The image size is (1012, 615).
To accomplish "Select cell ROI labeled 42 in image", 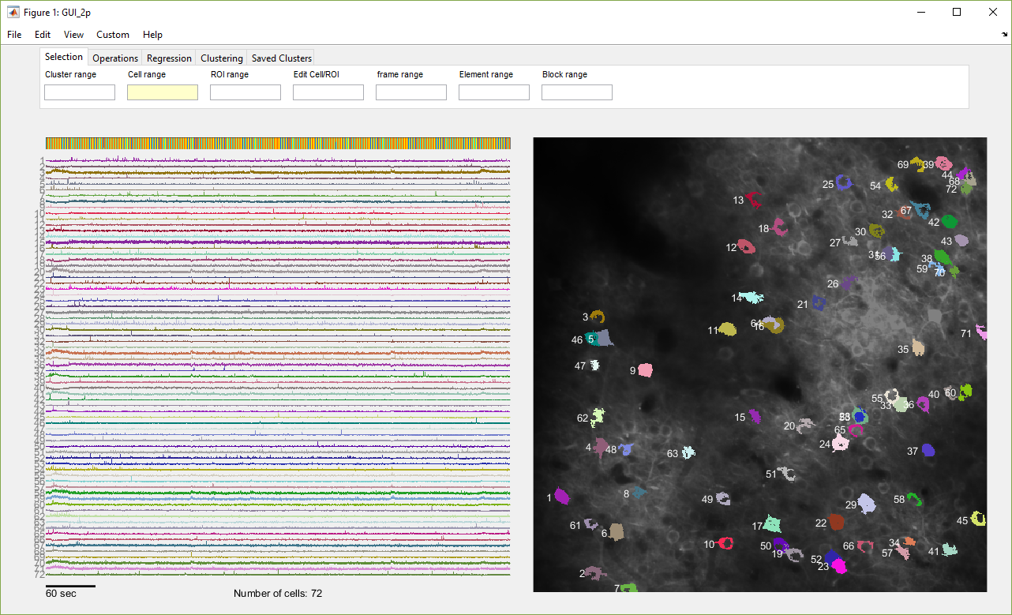I will coord(949,222).
